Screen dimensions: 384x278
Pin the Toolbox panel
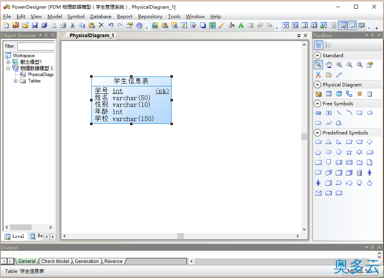[373, 35]
